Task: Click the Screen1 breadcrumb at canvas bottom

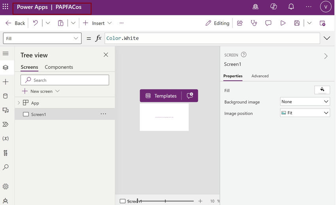Action: [131, 201]
